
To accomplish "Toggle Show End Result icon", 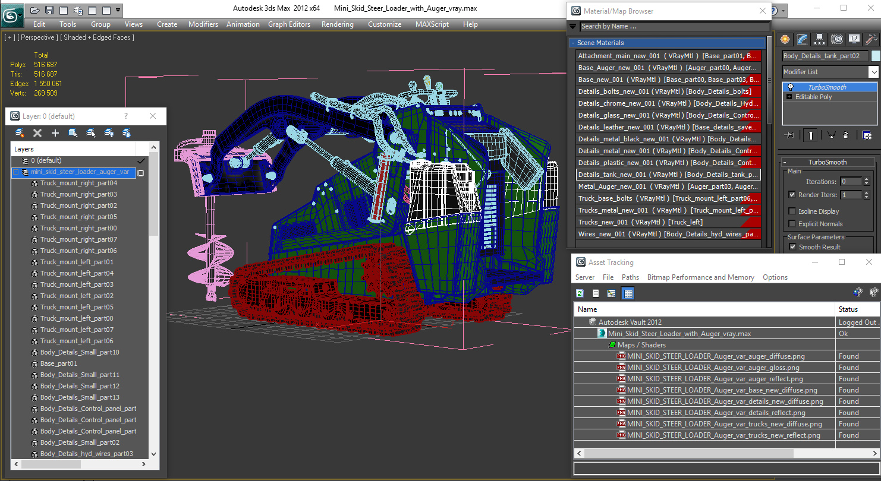I will click(810, 135).
